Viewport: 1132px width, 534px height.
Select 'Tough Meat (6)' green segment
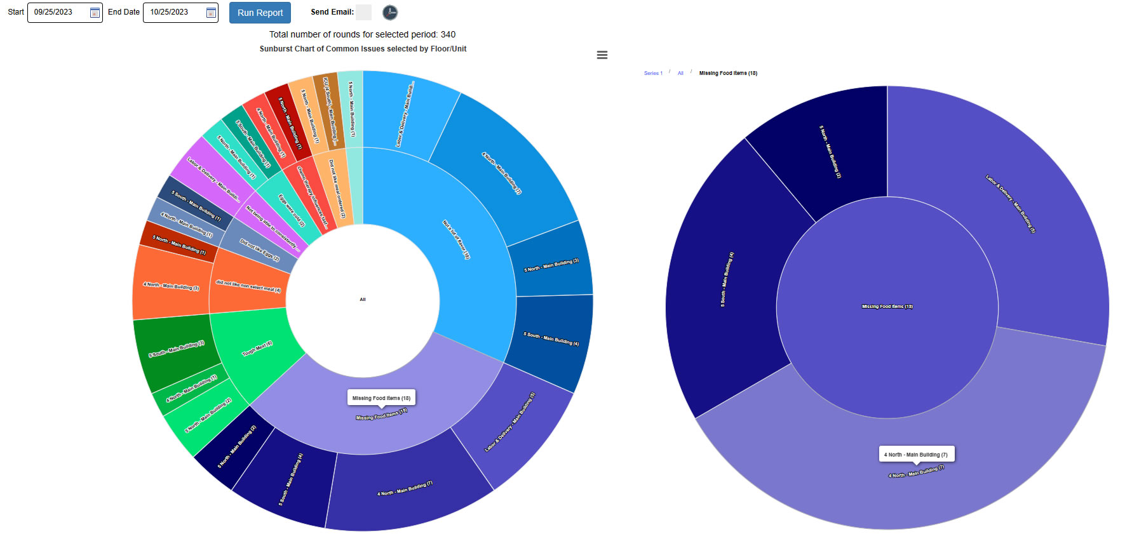257,350
